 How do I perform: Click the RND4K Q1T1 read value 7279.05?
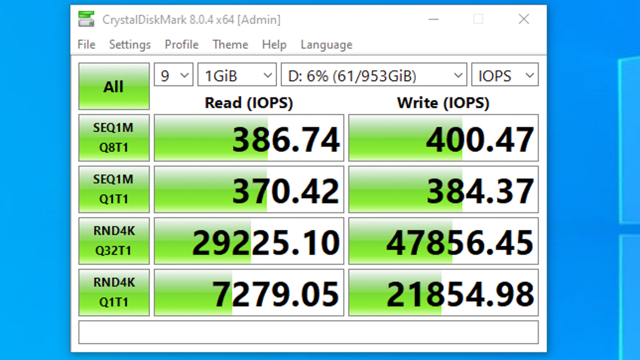(x=249, y=292)
